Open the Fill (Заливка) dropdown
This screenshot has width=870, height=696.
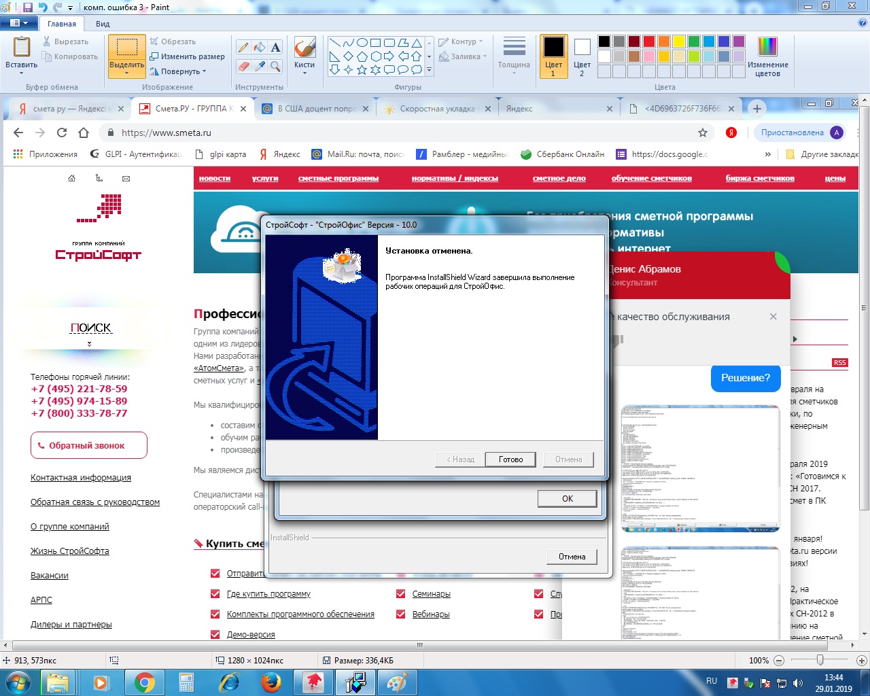[463, 56]
